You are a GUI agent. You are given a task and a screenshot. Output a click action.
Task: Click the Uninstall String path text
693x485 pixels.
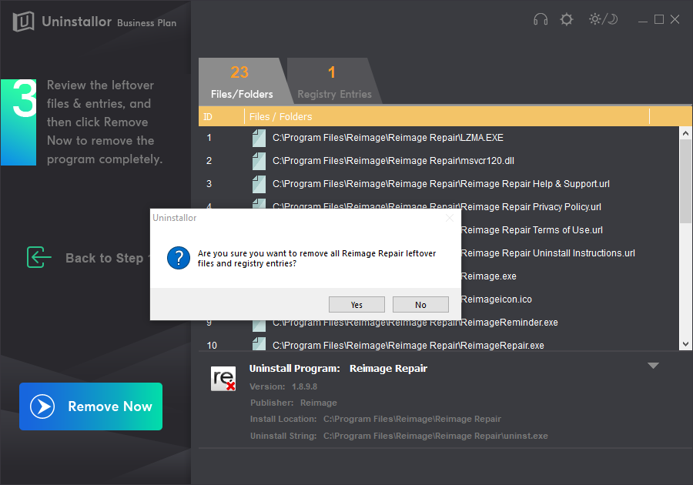point(435,436)
